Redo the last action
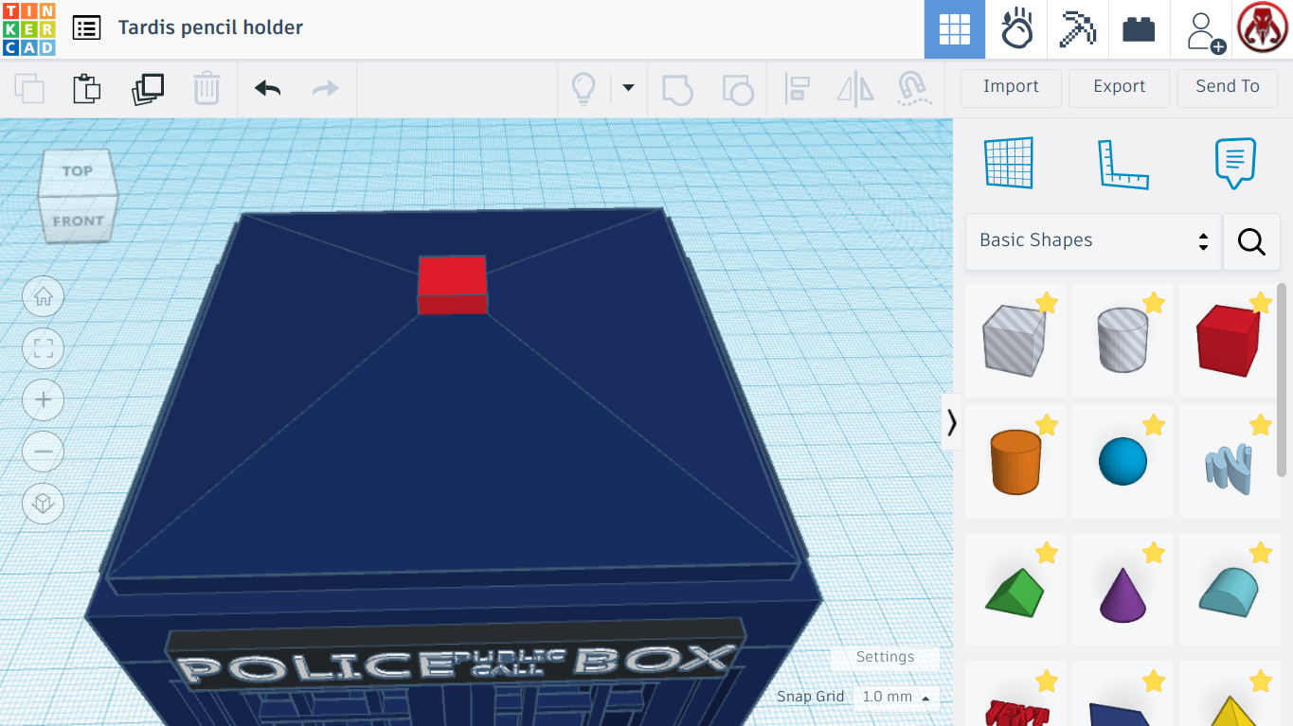 click(x=326, y=89)
